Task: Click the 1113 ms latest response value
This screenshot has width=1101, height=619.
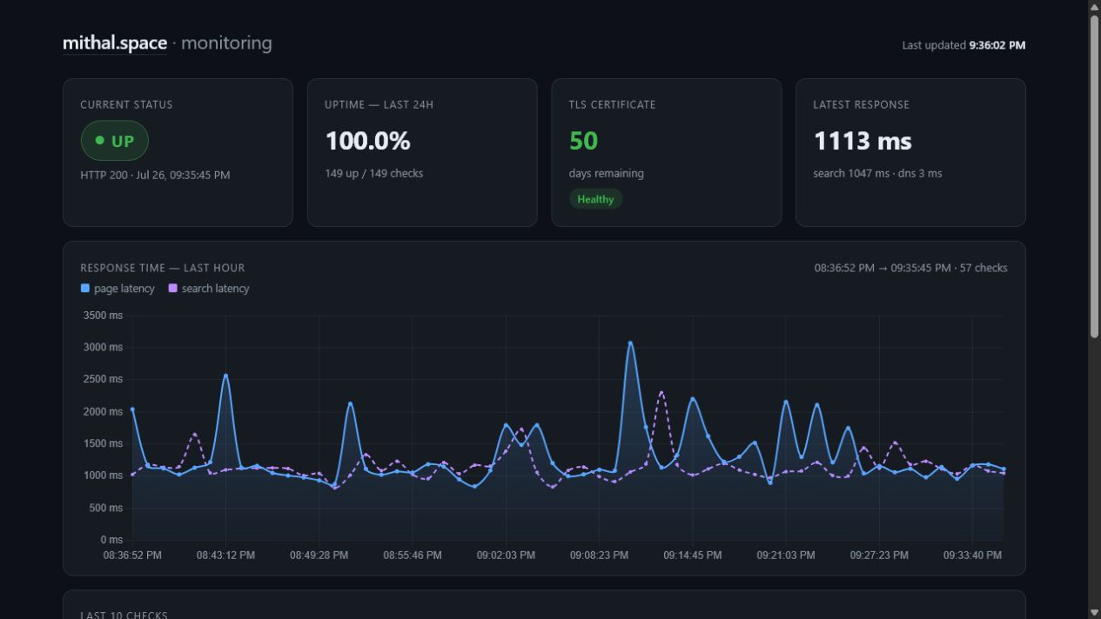Action: [x=863, y=141]
